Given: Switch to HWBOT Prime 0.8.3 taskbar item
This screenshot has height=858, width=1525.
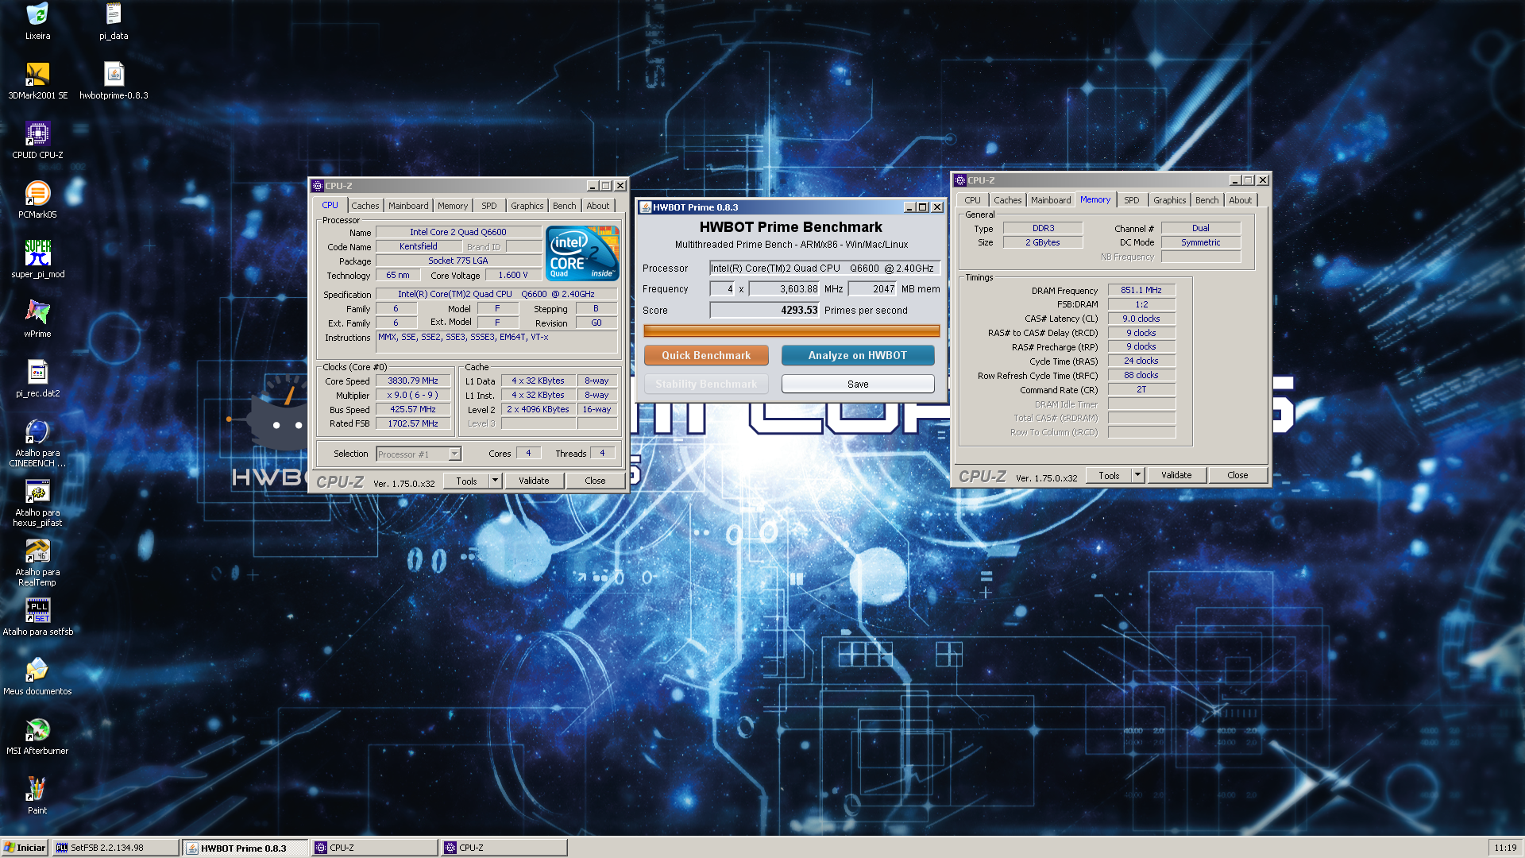Looking at the screenshot, I should (x=245, y=848).
